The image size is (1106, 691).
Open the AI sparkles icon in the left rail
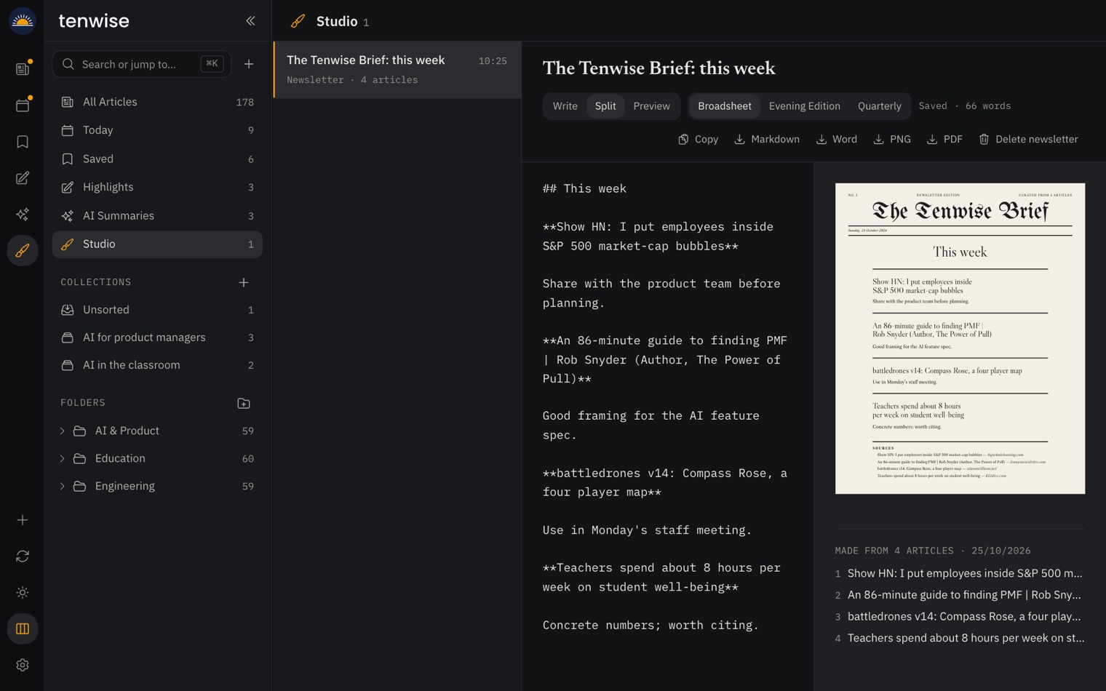[x=23, y=215]
